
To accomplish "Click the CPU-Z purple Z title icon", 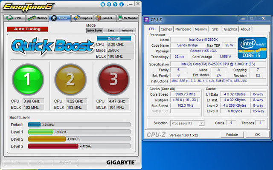I will pos(147,20).
